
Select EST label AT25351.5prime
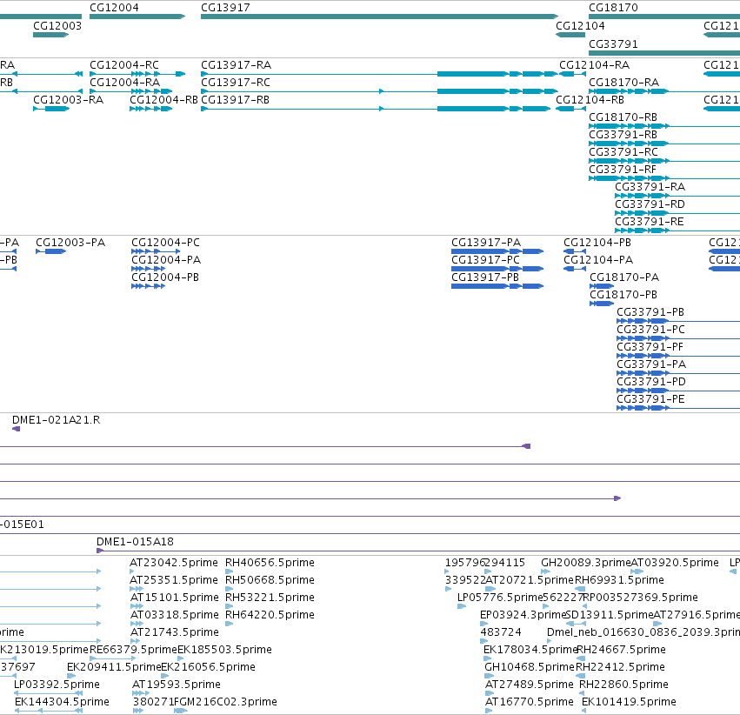pos(174,580)
